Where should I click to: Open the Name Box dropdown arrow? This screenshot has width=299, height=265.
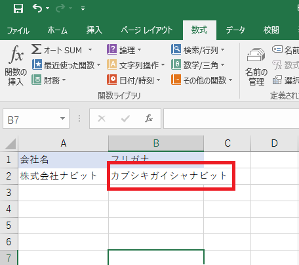[x=62, y=118]
